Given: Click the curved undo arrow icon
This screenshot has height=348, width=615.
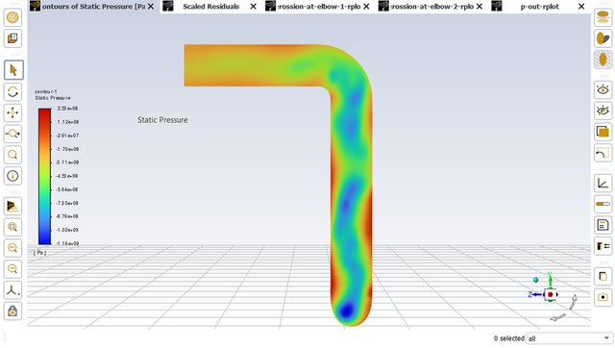Looking at the screenshot, I should 603,153.
